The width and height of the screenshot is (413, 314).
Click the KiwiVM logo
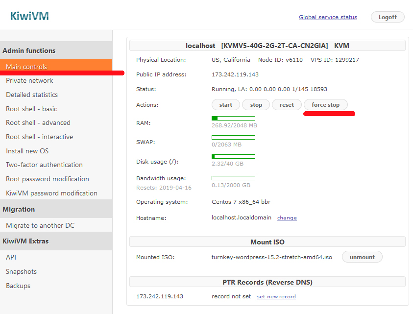29,16
